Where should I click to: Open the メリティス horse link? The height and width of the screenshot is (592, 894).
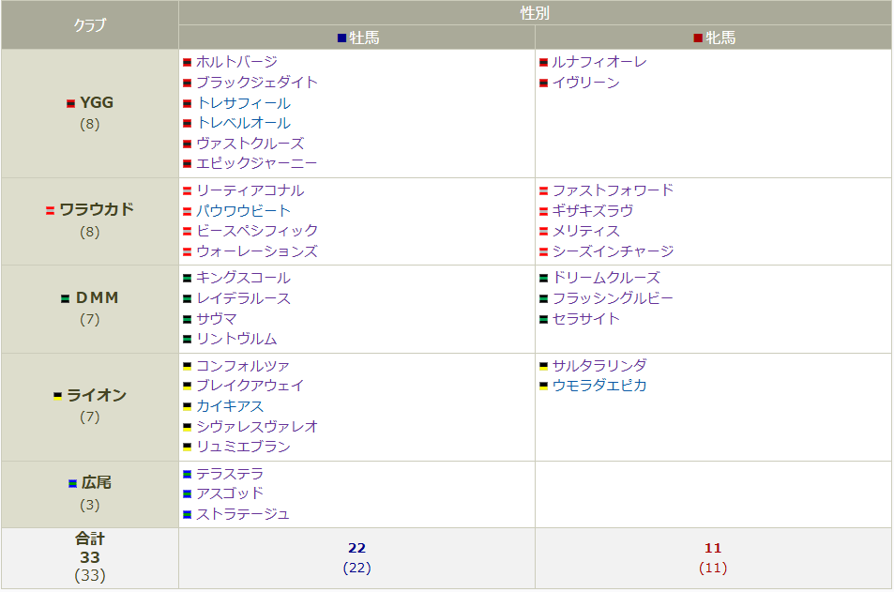tap(585, 231)
